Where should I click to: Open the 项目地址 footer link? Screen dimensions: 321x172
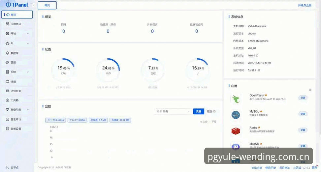[x=285, y=168]
